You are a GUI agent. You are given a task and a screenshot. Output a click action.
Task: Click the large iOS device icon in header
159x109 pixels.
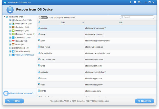10,10
